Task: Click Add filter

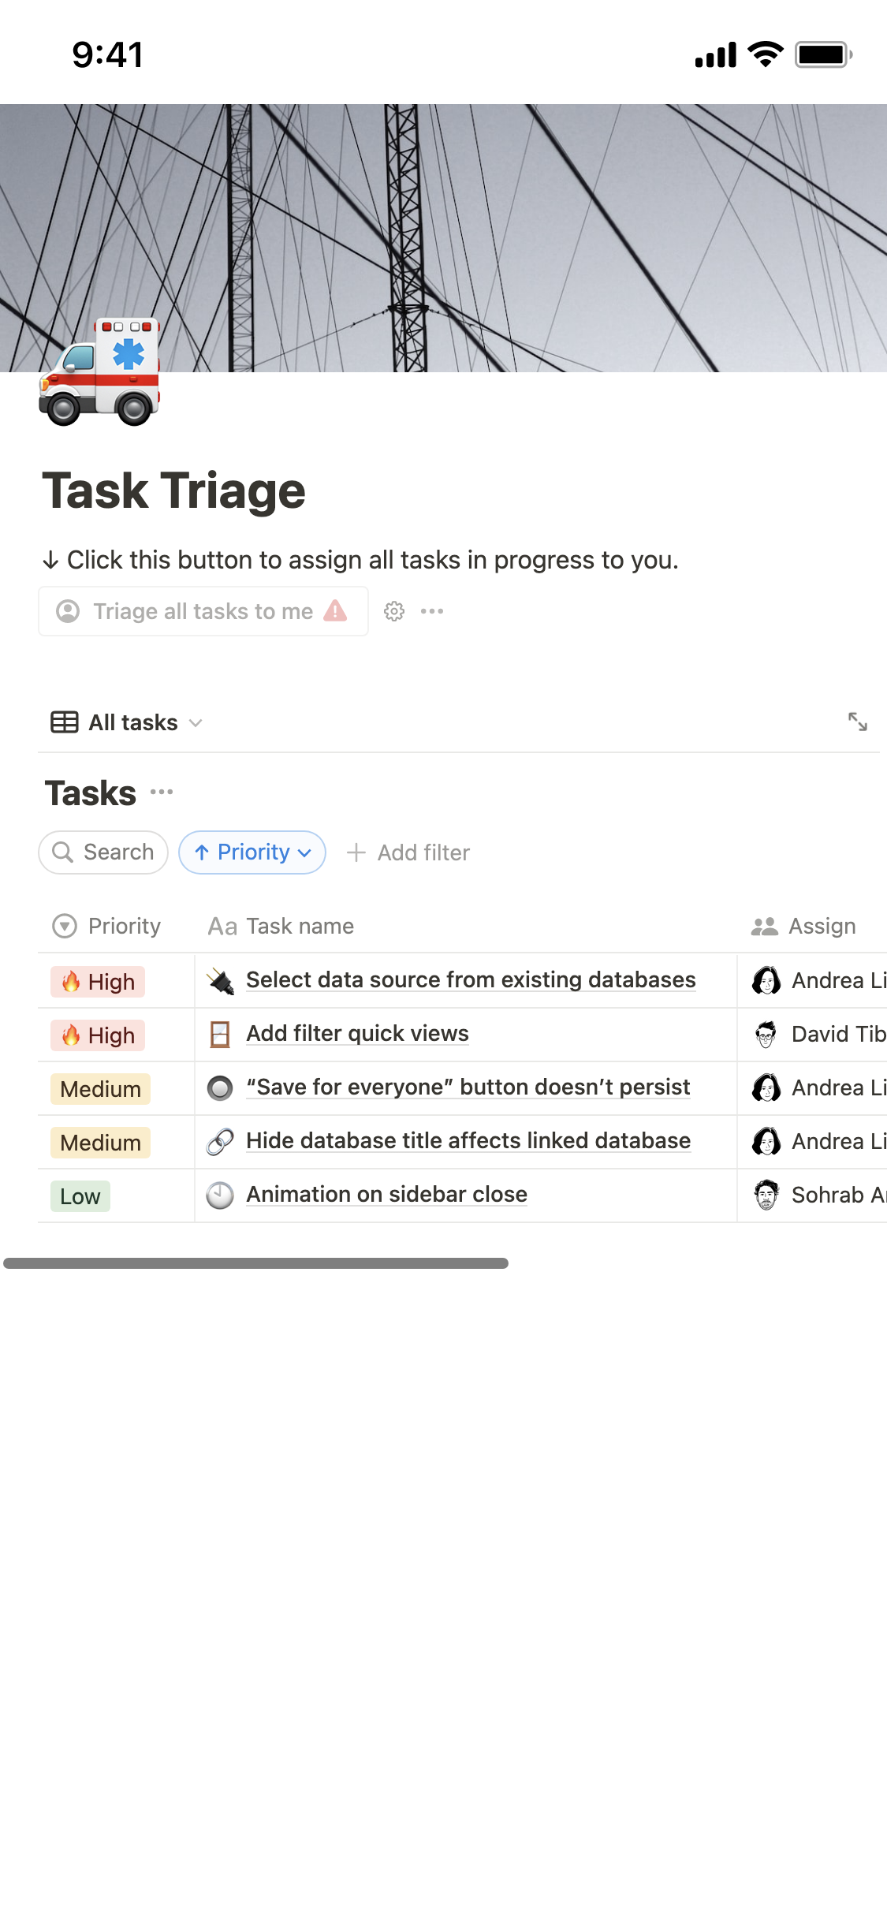Action: click(408, 852)
